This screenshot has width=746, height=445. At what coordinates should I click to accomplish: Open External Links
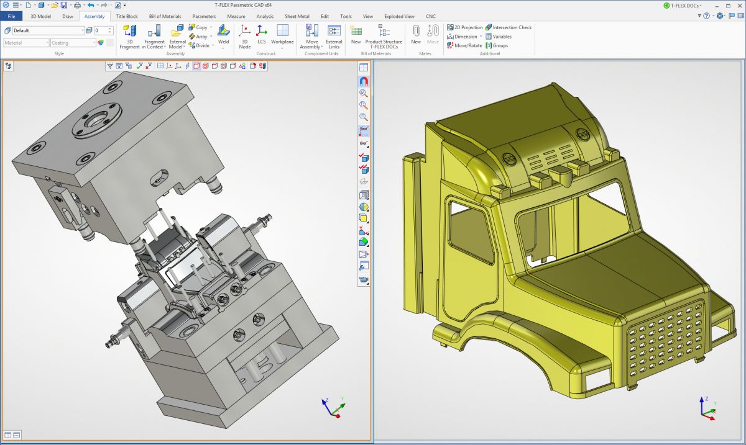(334, 36)
